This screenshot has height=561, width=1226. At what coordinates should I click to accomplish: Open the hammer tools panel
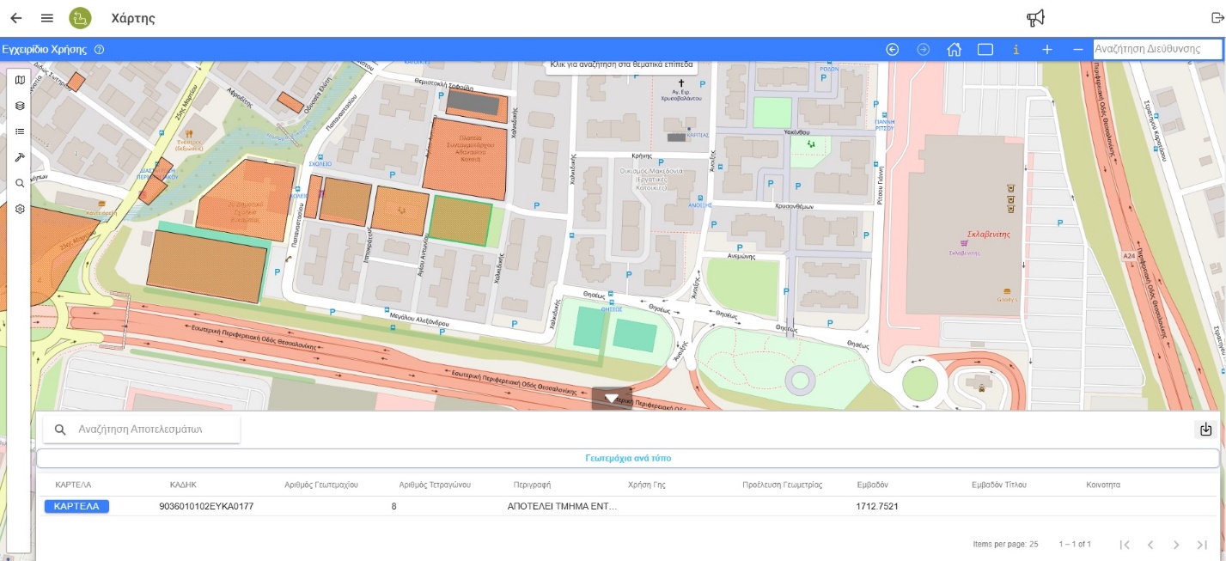coord(20,157)
